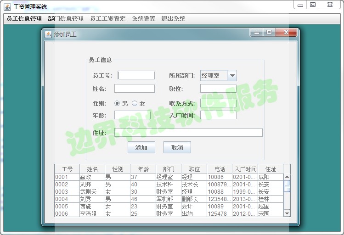
Task: Click the 入厂时间 column header
Action: pos(245,169)
